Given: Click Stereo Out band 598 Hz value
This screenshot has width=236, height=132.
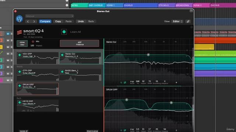Looking at the screenshot, I should click(138, 81).
